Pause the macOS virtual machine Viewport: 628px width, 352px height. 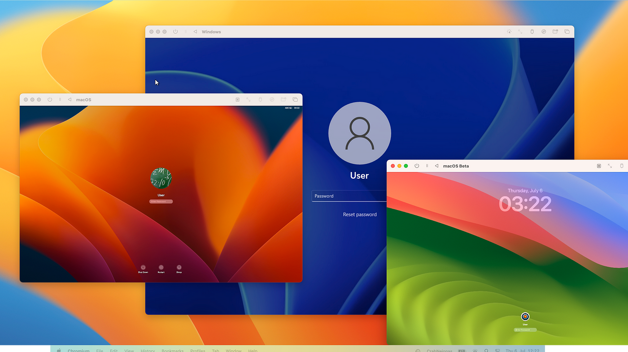(60, 99)
